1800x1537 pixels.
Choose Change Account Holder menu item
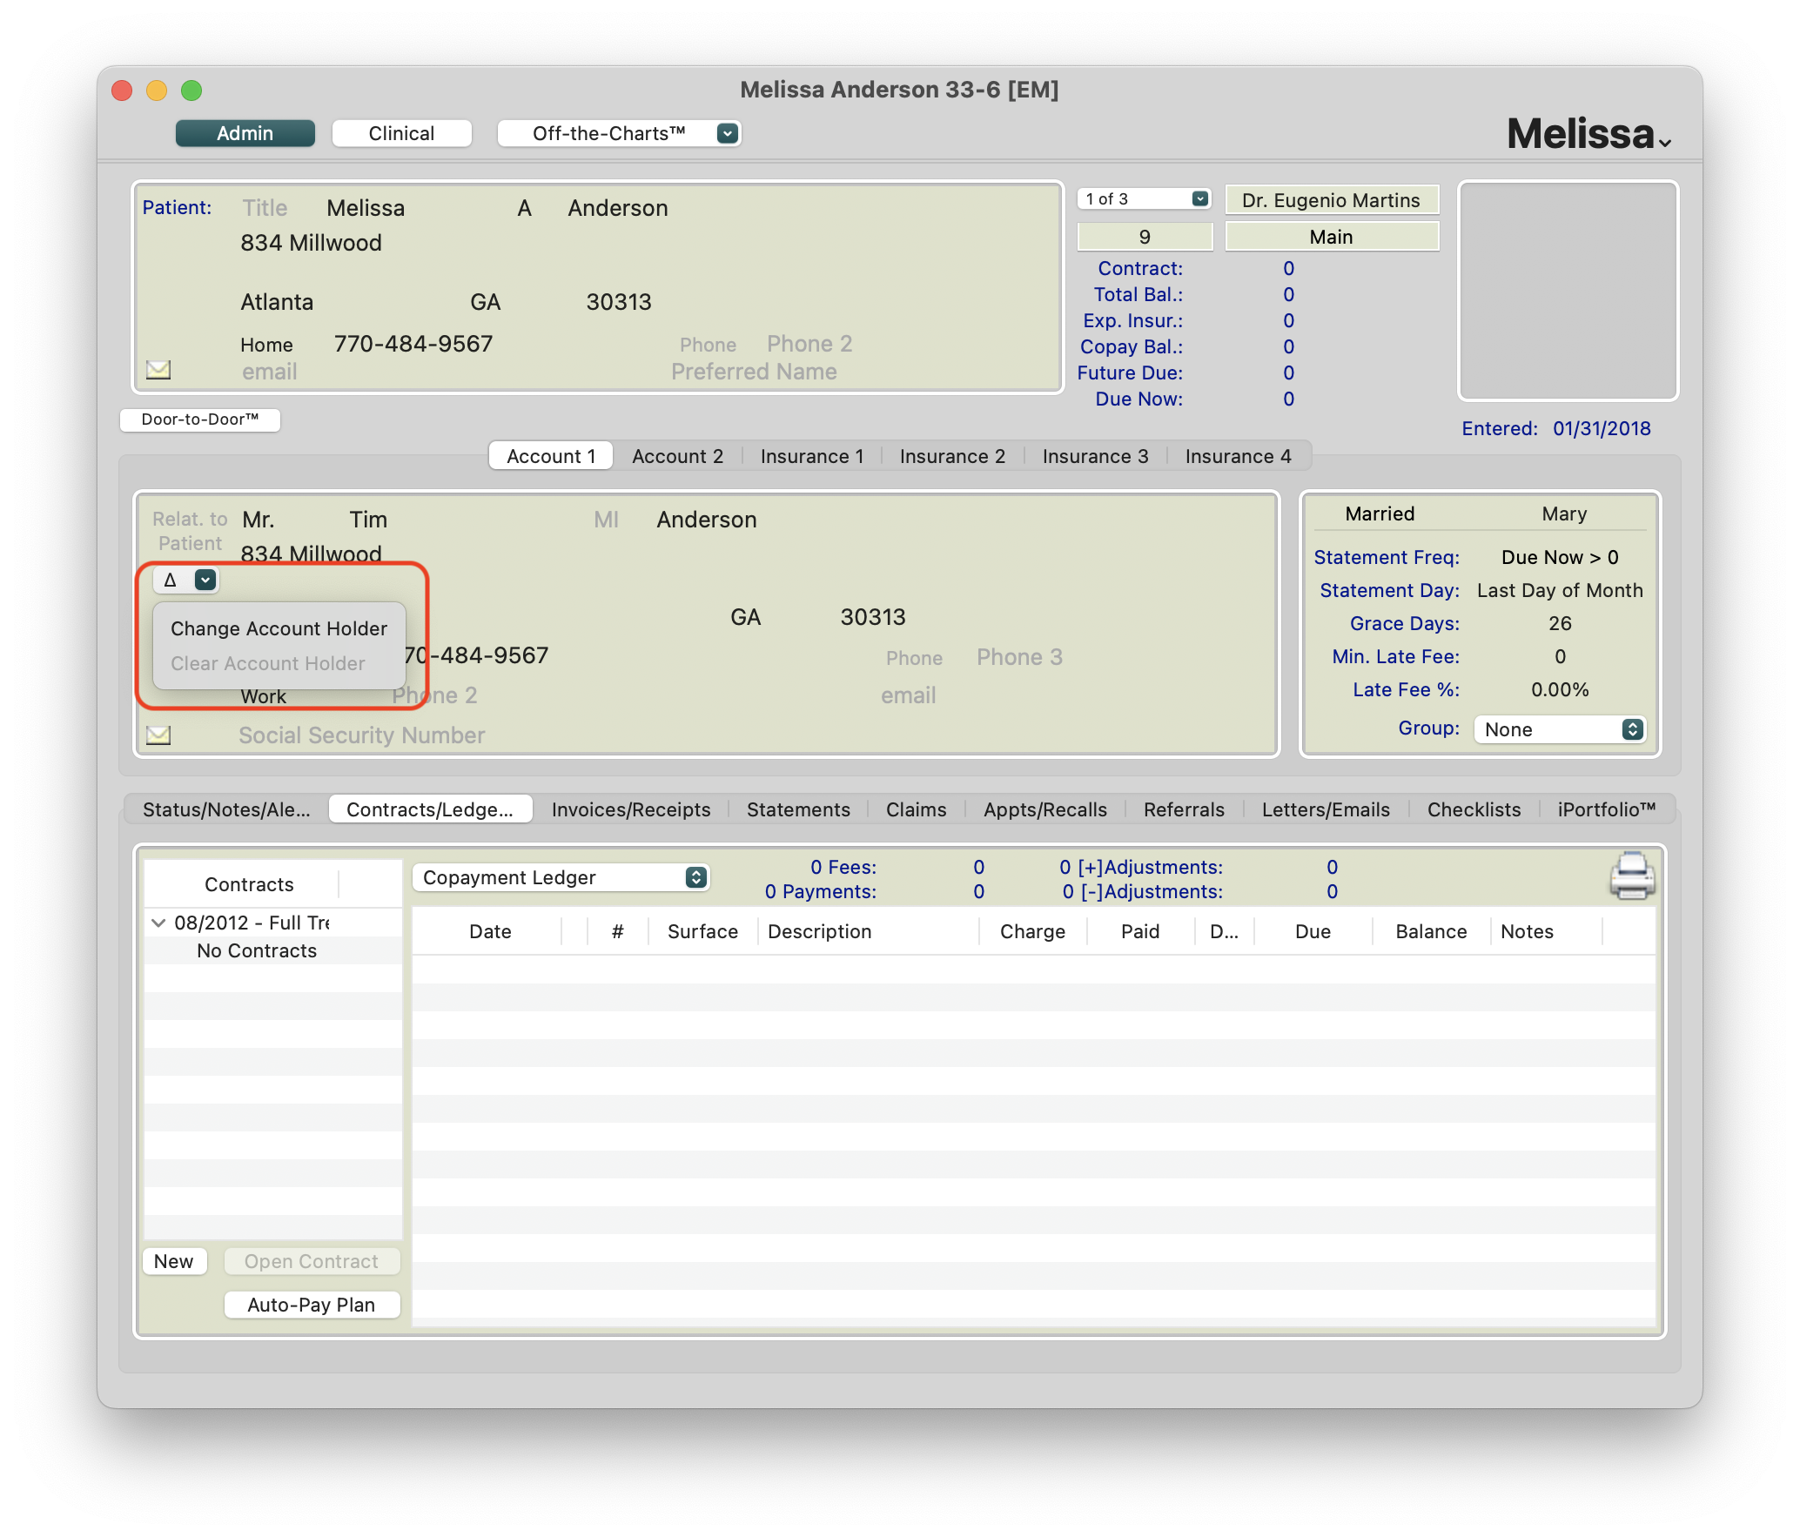point(279,628)
